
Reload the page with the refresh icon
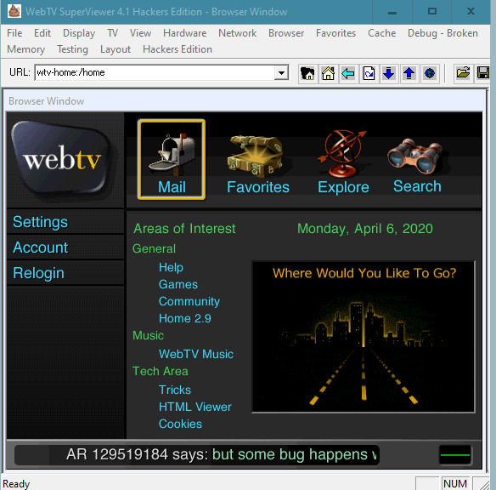369,73
